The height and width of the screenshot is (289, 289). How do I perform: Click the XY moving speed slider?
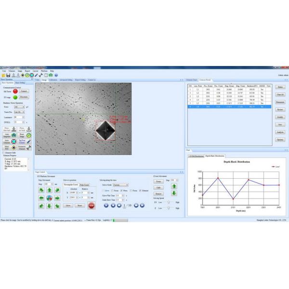click(x=168, y=202)
